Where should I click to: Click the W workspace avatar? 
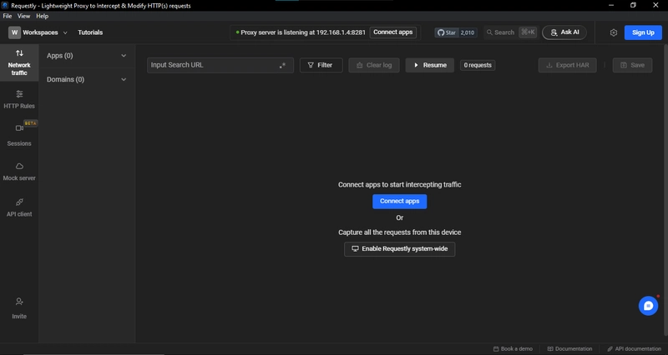[14, 32]
